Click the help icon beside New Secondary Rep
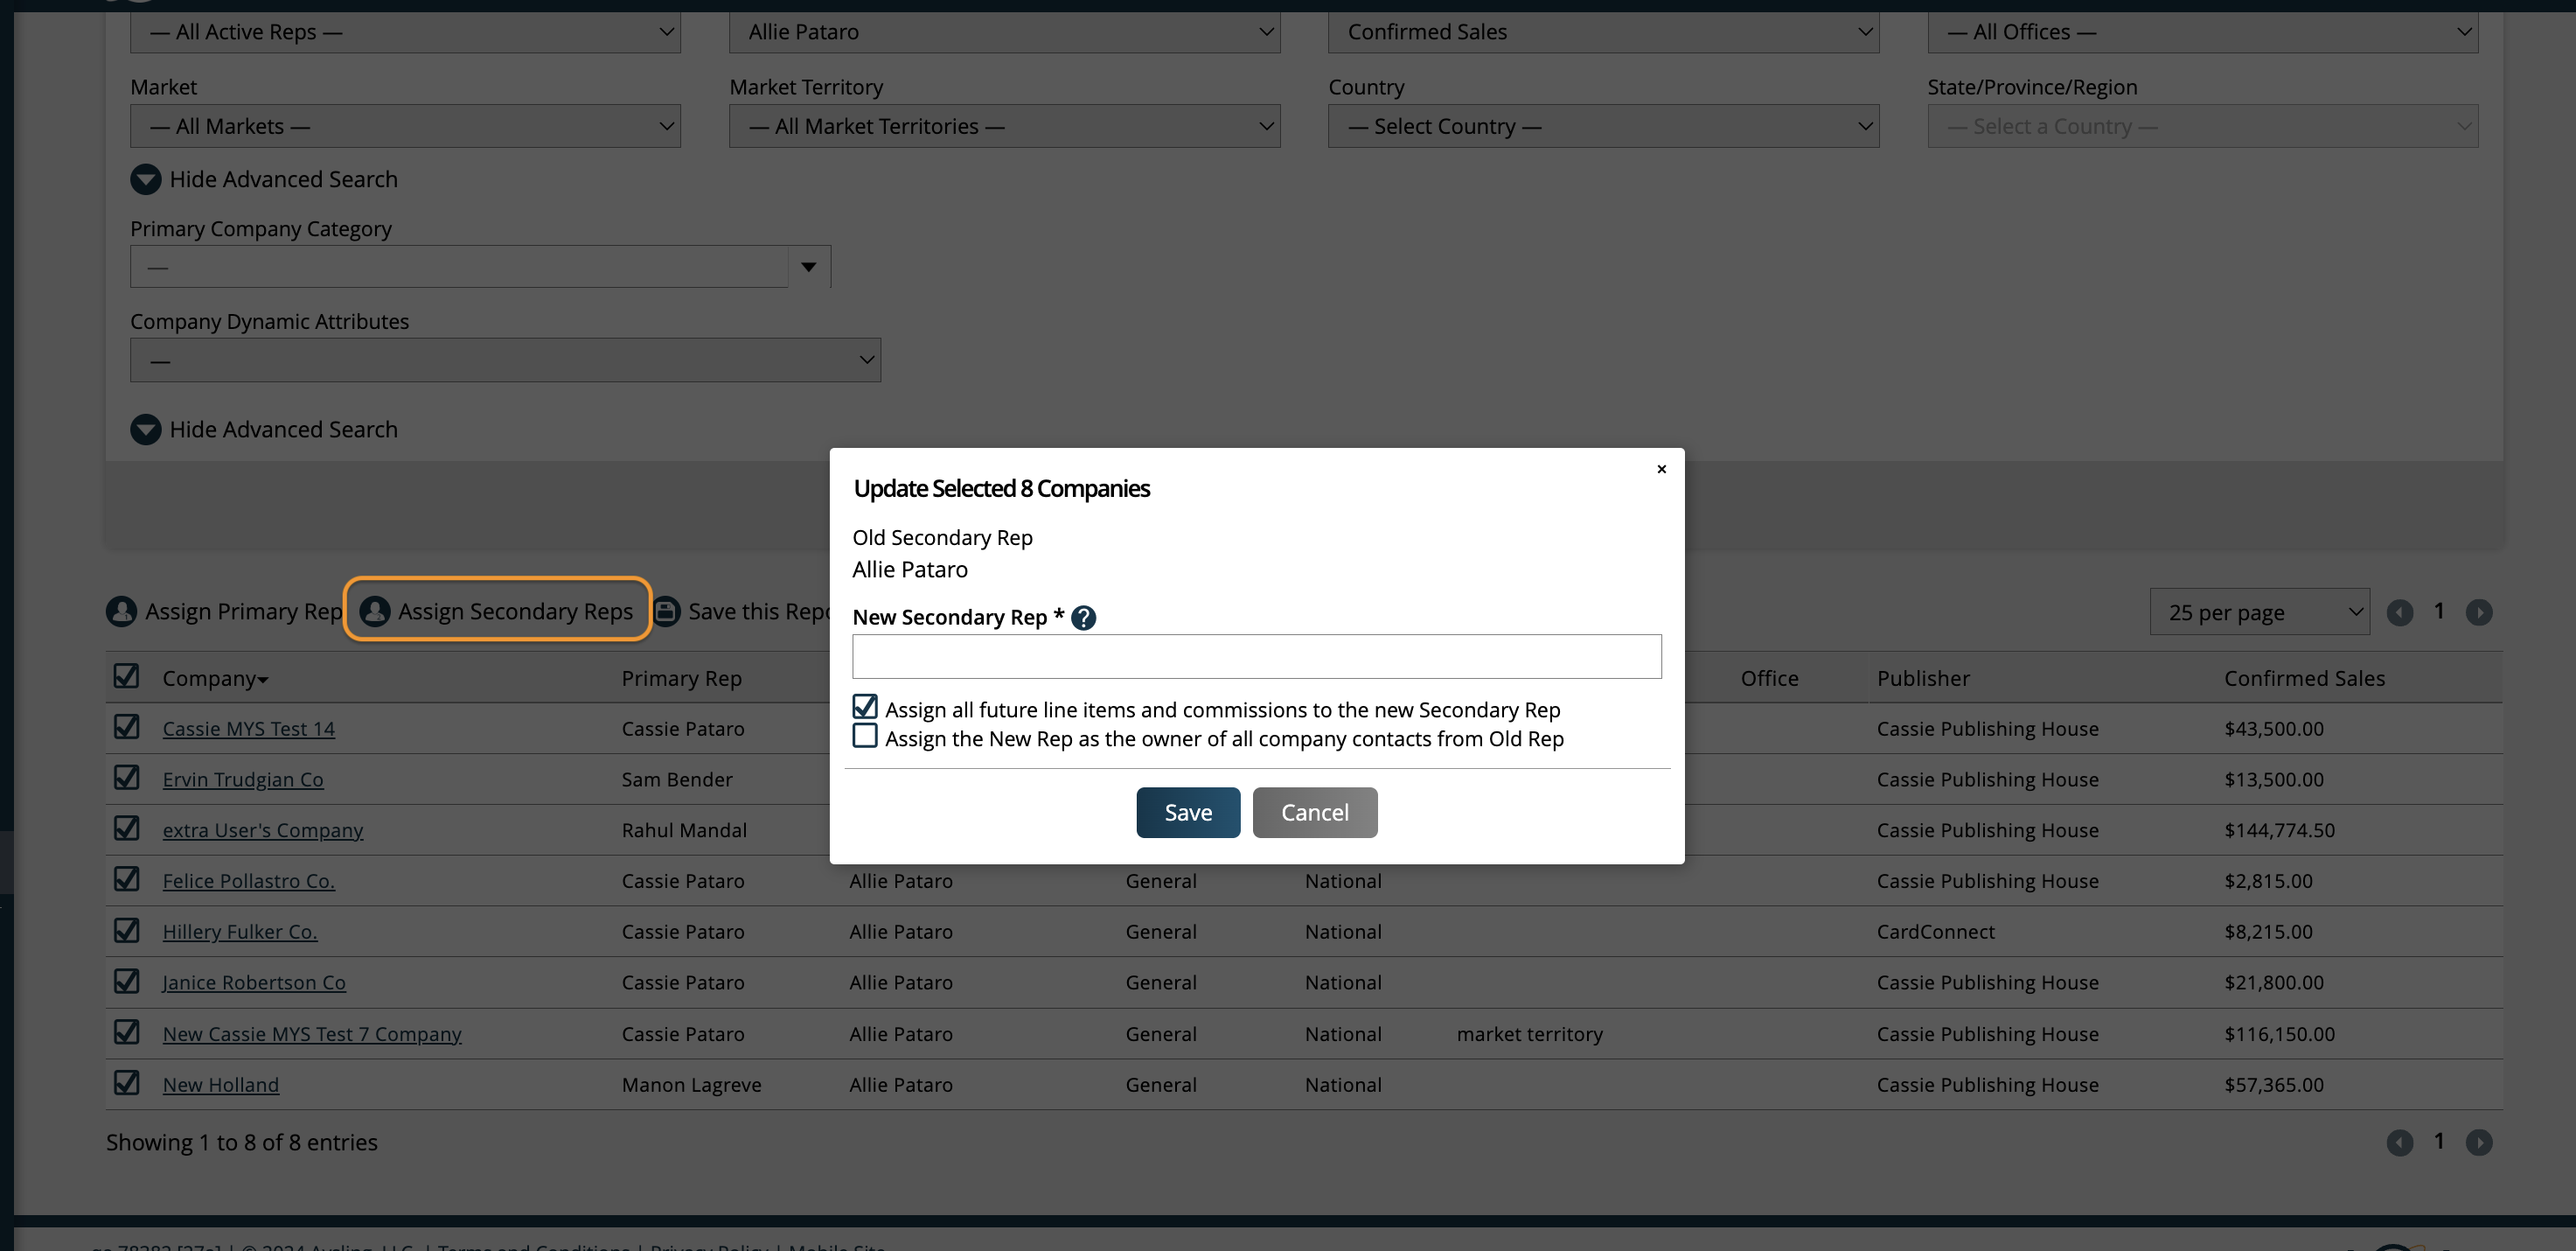Image resolution: width=2576 pixels, height=1251 pixels. click(1083, 618)
